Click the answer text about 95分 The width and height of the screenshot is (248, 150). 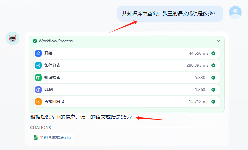(x=82, y=117)
